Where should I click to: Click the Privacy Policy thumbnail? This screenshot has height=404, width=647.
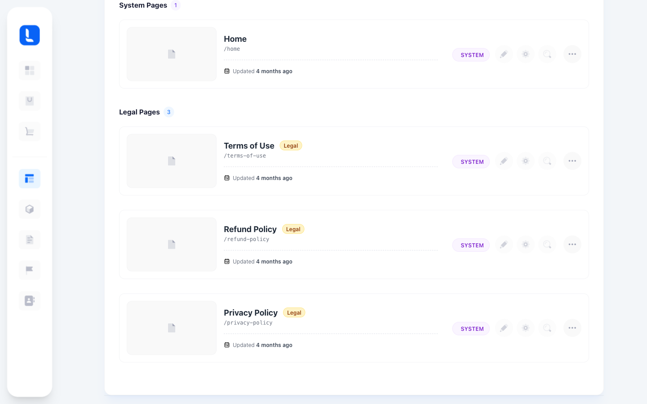tap(172, 328)
